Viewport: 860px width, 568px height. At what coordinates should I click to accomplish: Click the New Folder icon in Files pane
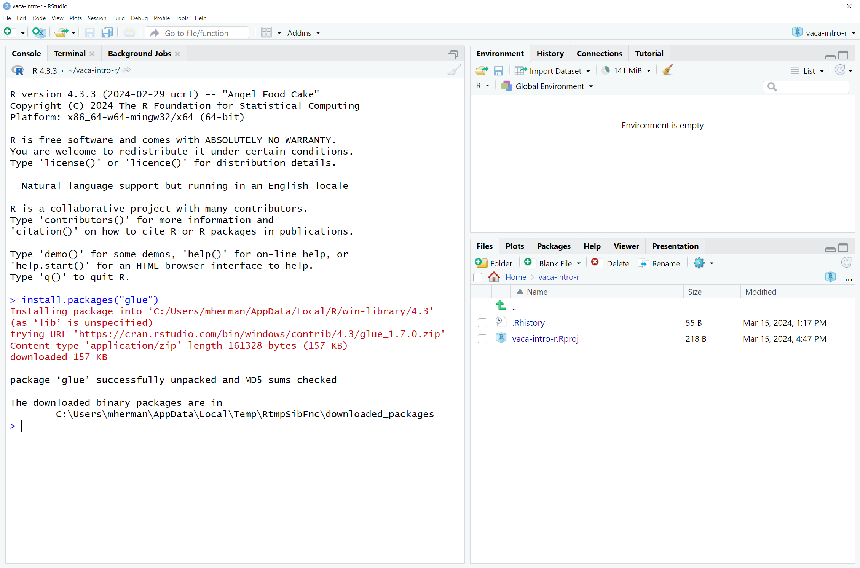pos(481,263)
